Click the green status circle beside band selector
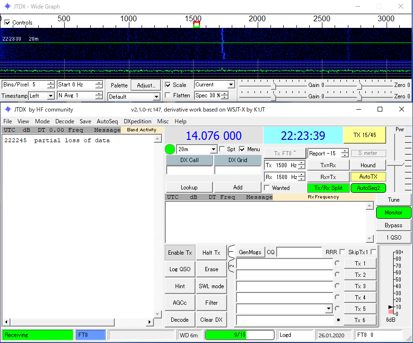 pos(170,149)
